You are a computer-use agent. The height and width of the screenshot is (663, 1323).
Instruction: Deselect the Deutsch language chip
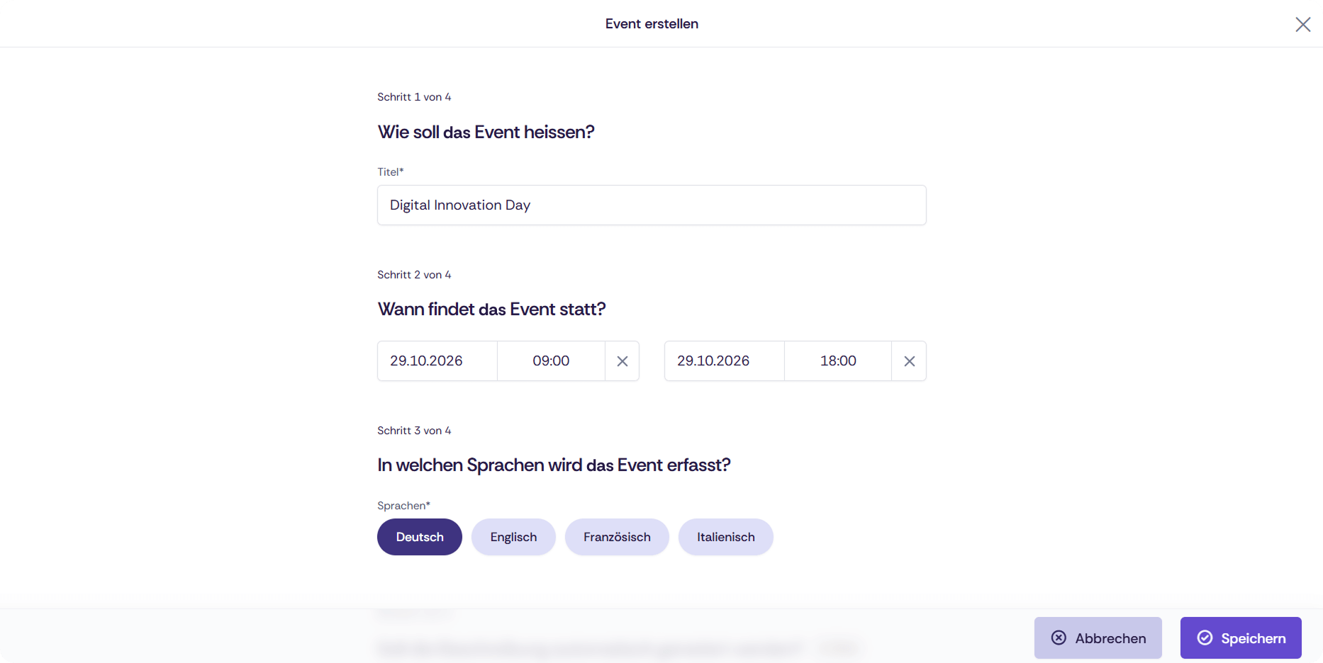(420, 537)
